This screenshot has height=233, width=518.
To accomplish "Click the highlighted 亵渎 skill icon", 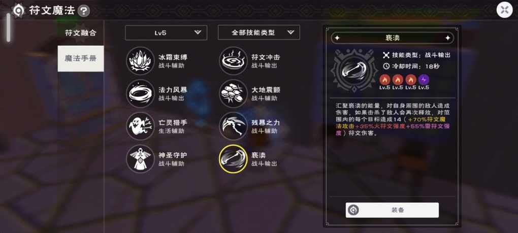I will coord(233,159).
